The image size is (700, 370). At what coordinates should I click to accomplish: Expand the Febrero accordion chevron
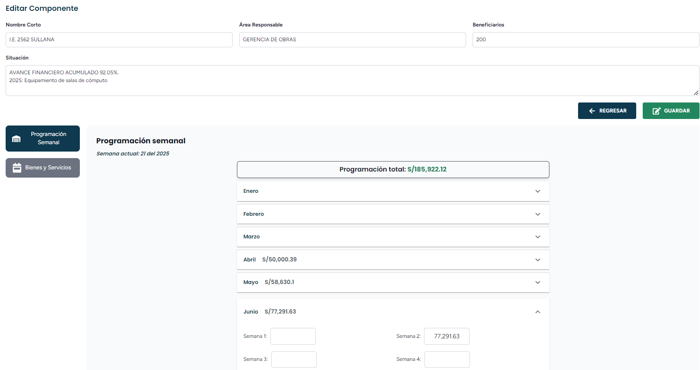(x=538, y=215)
